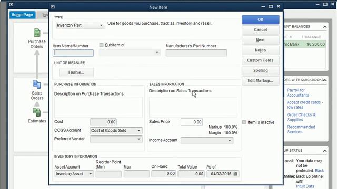Open calendar picker next to As of date
The height and width of the screenshot is (189, 337).
pyautogui.click(x=235, y=174)
